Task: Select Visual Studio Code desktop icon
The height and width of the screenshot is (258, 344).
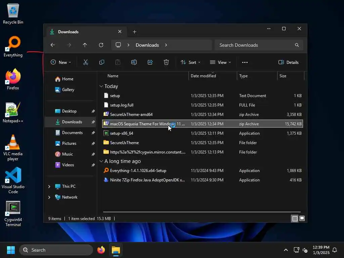Action: [13, 180]
